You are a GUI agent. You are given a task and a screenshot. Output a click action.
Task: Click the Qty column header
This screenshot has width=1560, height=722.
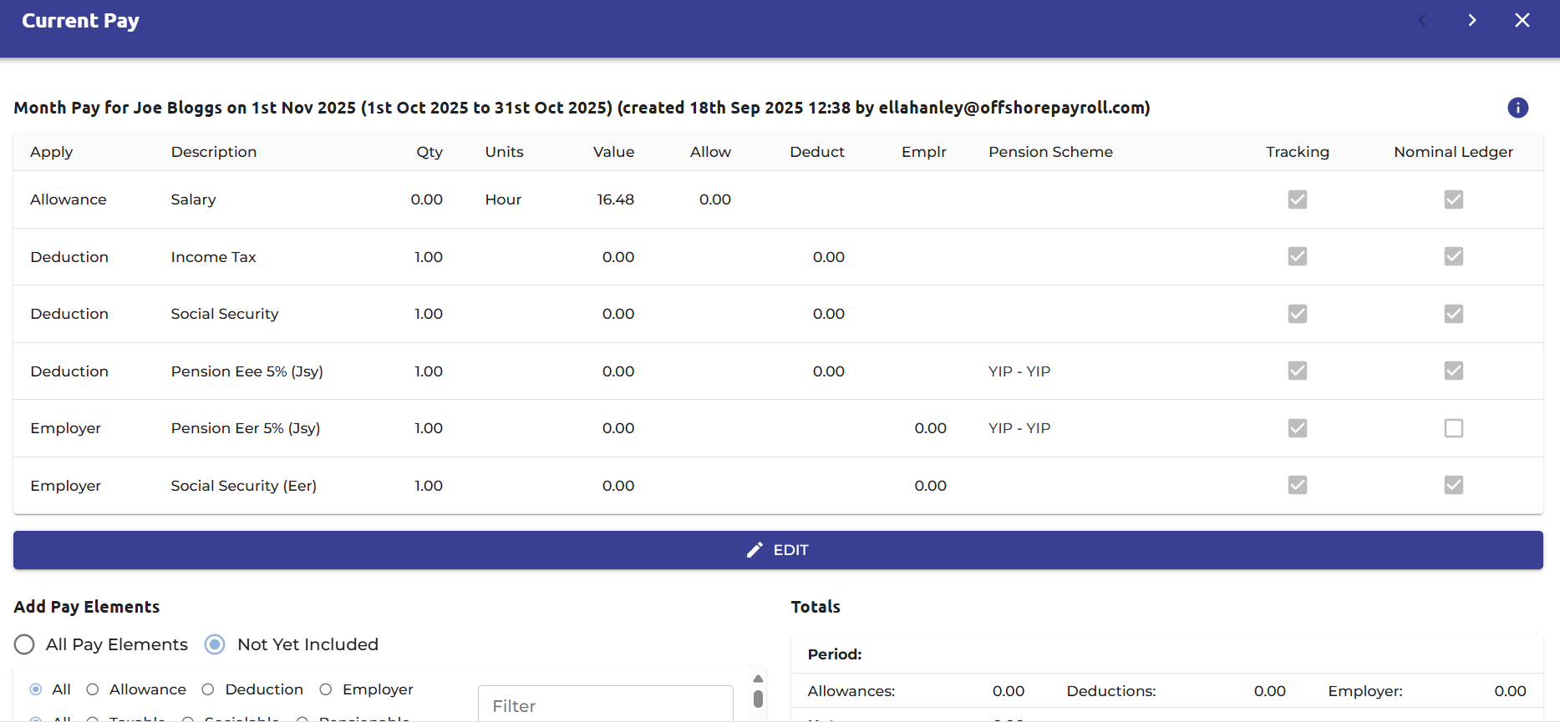429,152
